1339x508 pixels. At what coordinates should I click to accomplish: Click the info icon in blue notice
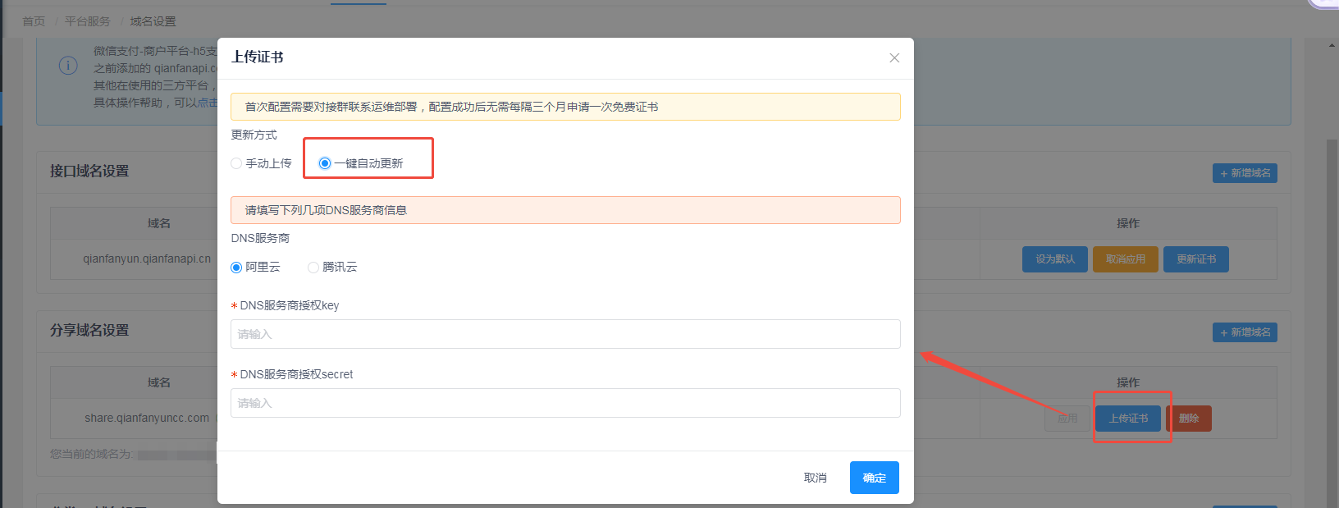[x=68, y=66]
